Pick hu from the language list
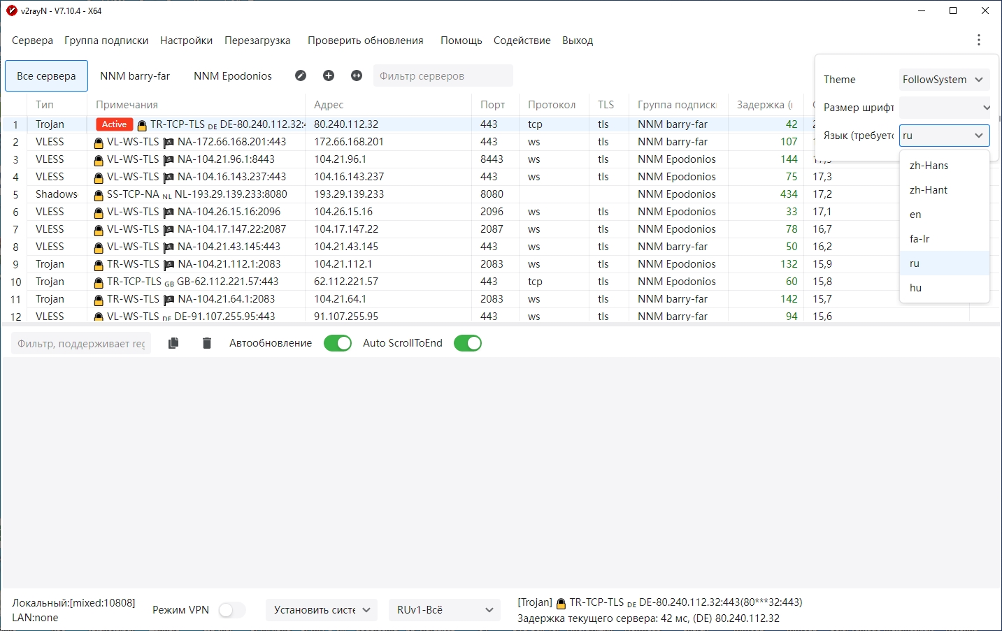The height and width of the screenshot is (631, 1002). (x=944, y=288)
